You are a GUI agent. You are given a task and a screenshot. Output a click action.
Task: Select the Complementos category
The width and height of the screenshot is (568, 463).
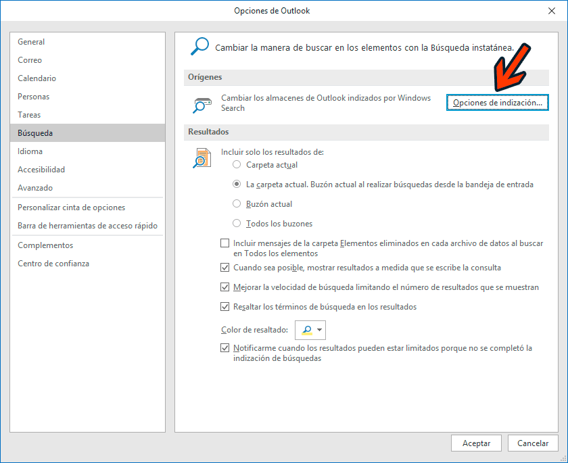pos(88,245)
